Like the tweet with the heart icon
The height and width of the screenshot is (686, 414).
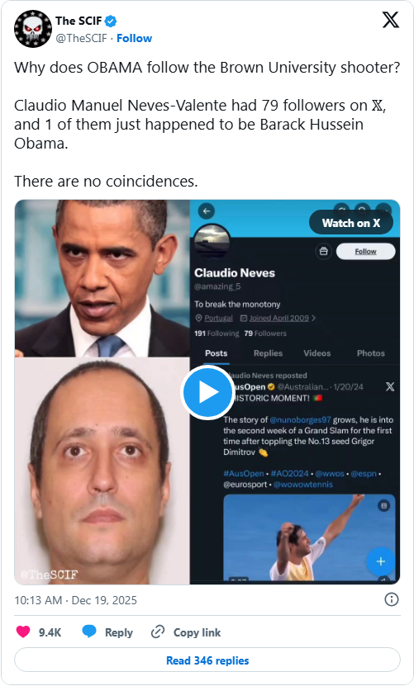23,632
